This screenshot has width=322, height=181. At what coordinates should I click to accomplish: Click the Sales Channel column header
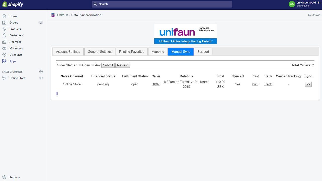click(72, 76)
